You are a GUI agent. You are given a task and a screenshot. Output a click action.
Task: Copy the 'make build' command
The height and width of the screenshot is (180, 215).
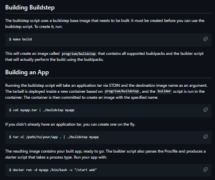(206, 39)
